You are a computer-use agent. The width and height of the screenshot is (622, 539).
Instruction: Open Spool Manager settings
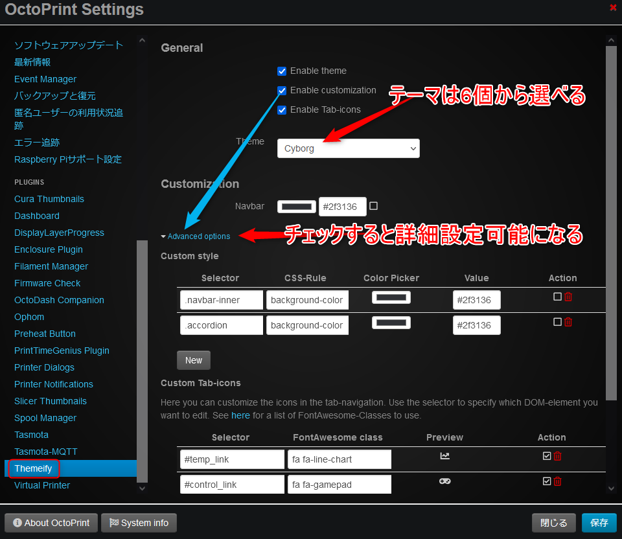[45, 418]
